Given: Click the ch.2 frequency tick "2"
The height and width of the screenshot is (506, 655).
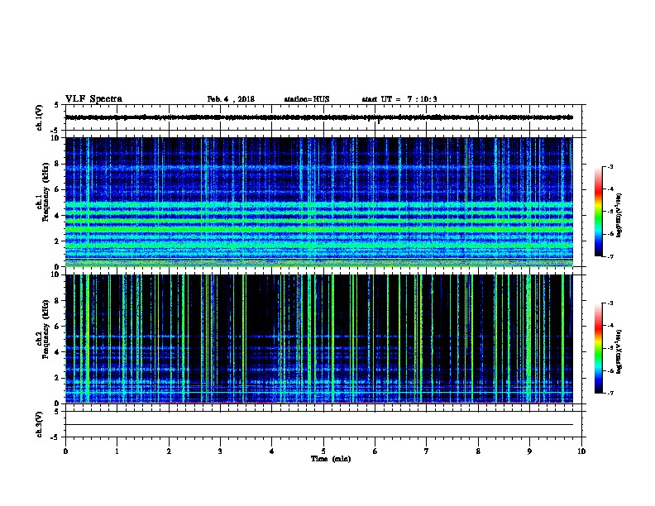Looking at the screenshot, I should 58,378.
